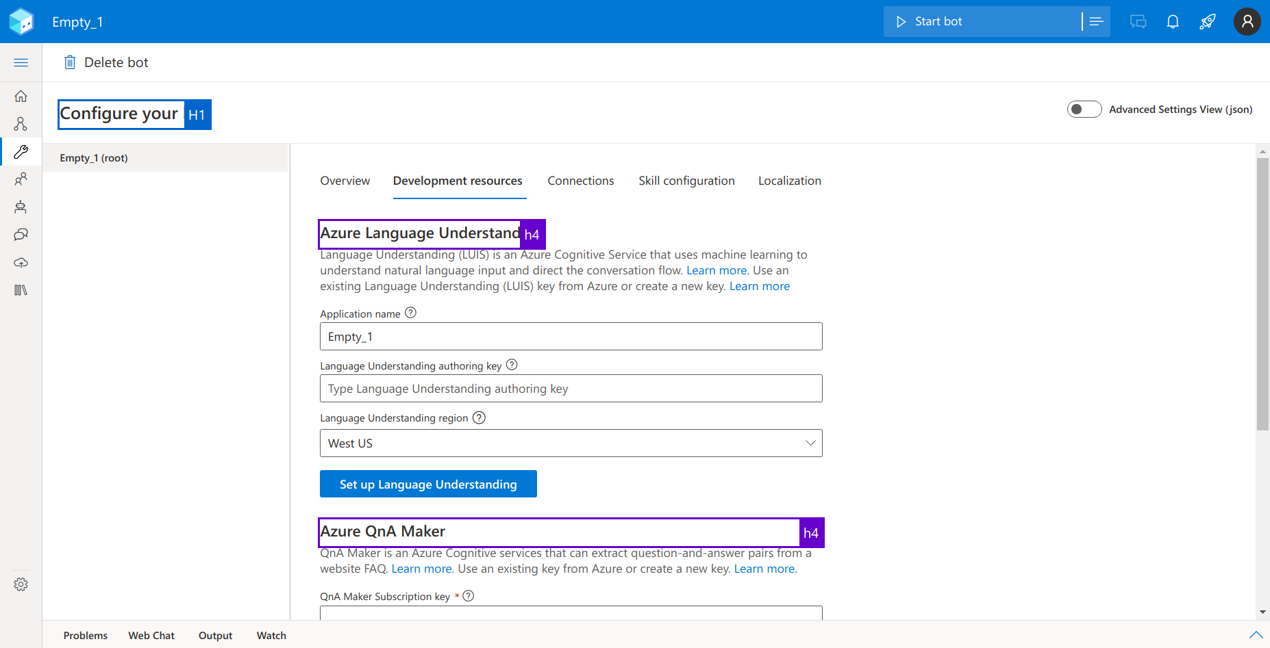Open the Home page from the sidebar
This screenshot has height=648, width=1270.
(x=21, y=96)
